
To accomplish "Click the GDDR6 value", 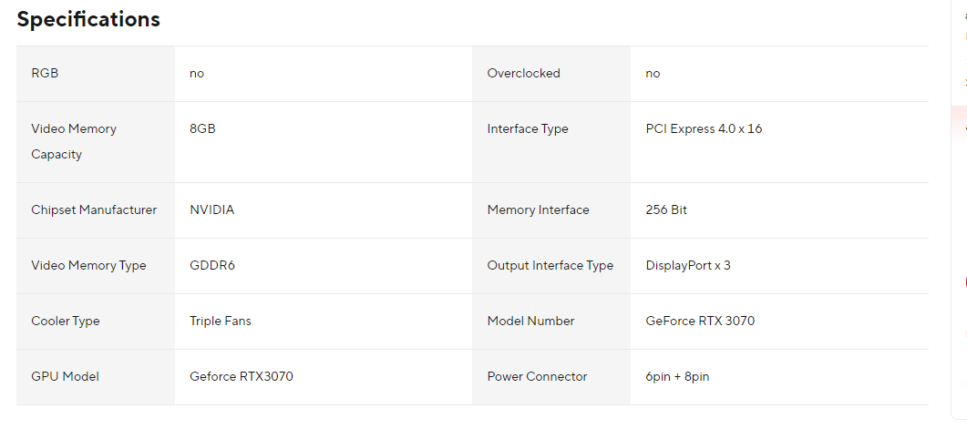I will click(x=212, y=266).
